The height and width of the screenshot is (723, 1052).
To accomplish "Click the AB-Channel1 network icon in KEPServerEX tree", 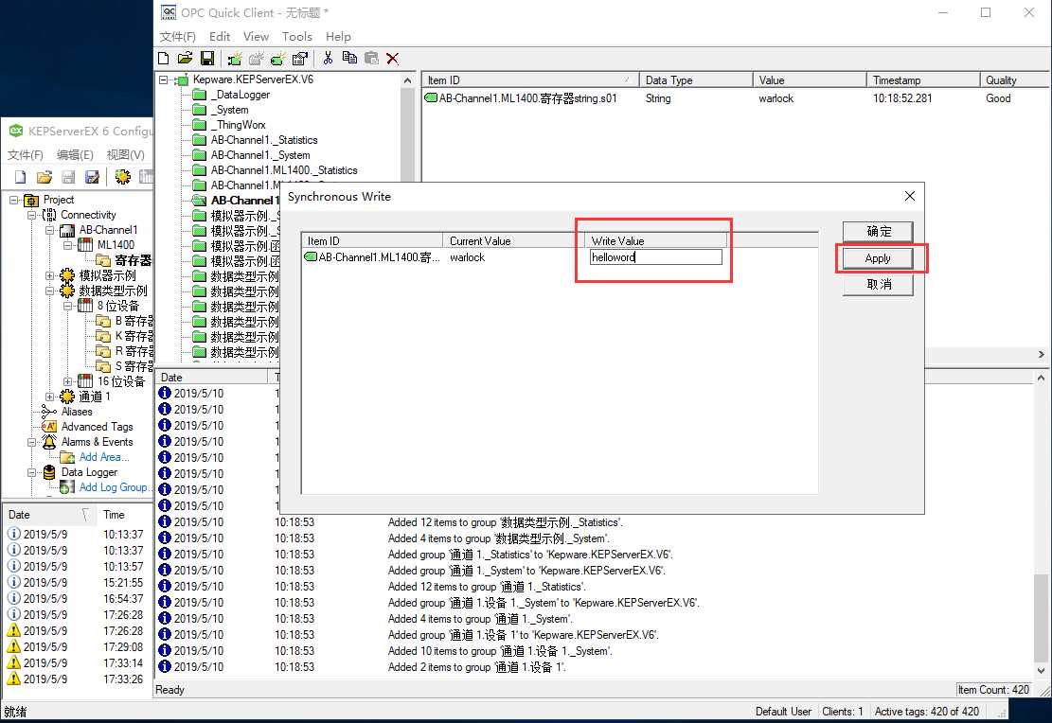I will (67, 230).
